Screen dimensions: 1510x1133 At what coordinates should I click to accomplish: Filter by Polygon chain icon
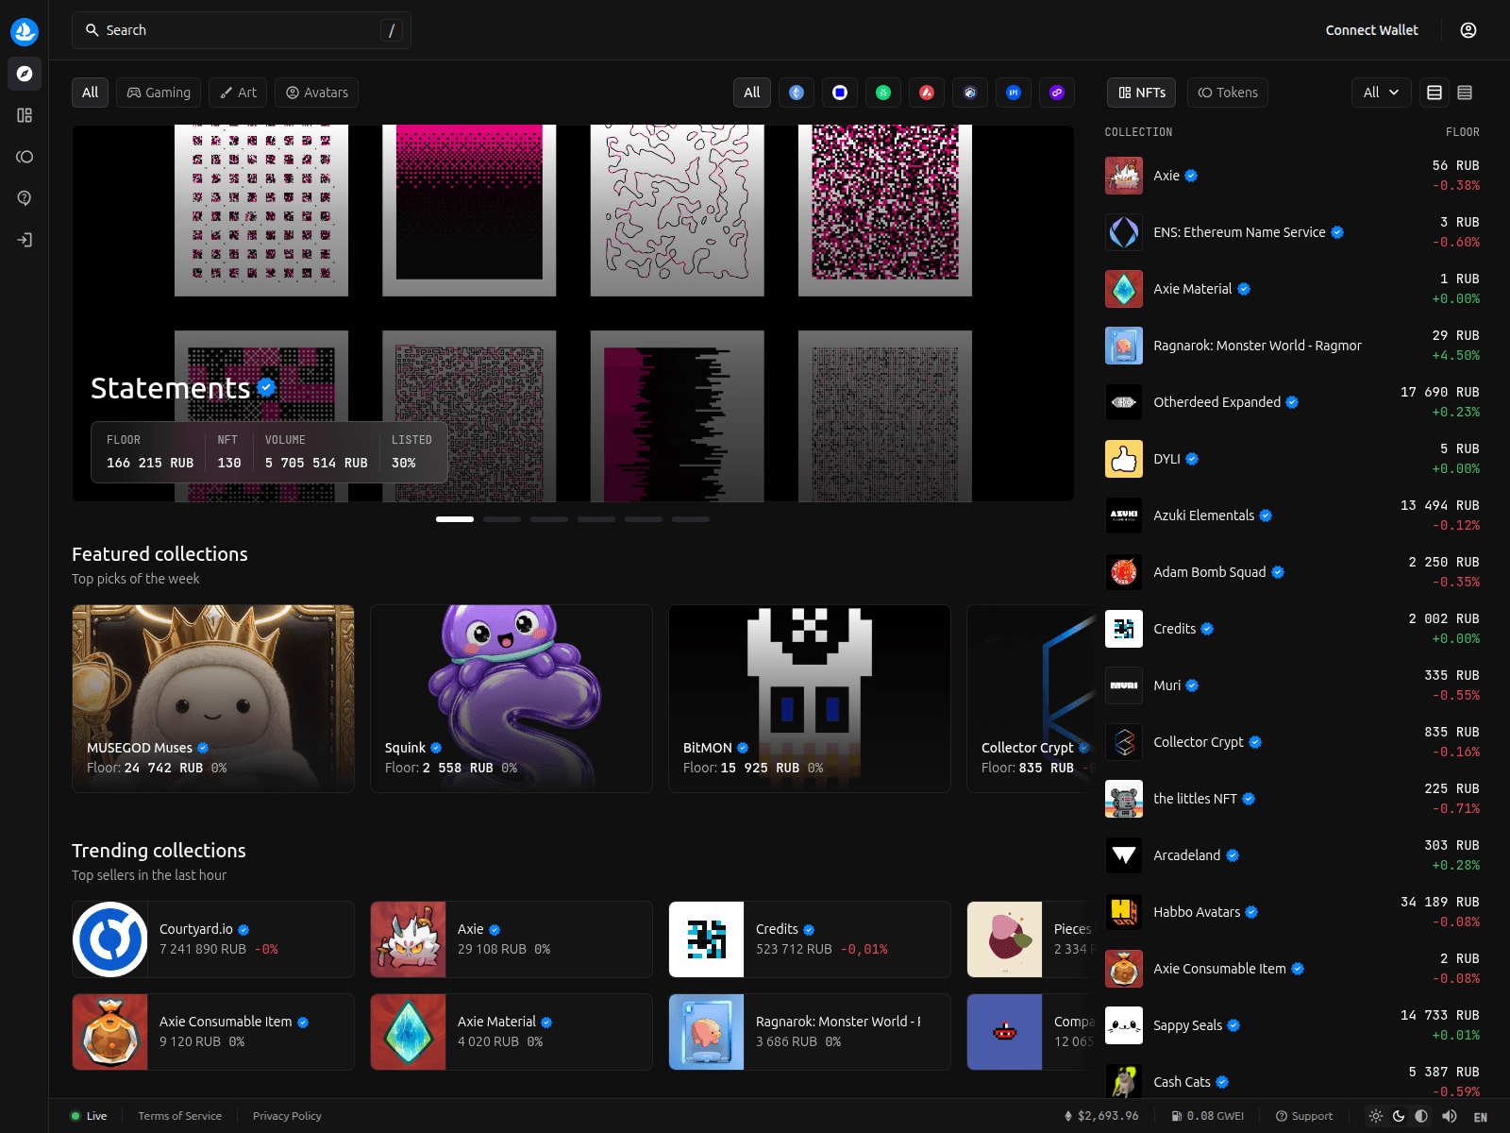click(1057, 93)
